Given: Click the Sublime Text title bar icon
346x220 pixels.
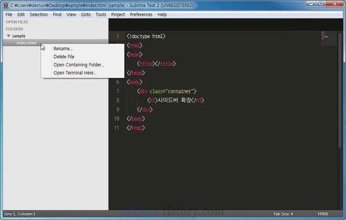Looking at the screenshot, I should click(6, 5).
